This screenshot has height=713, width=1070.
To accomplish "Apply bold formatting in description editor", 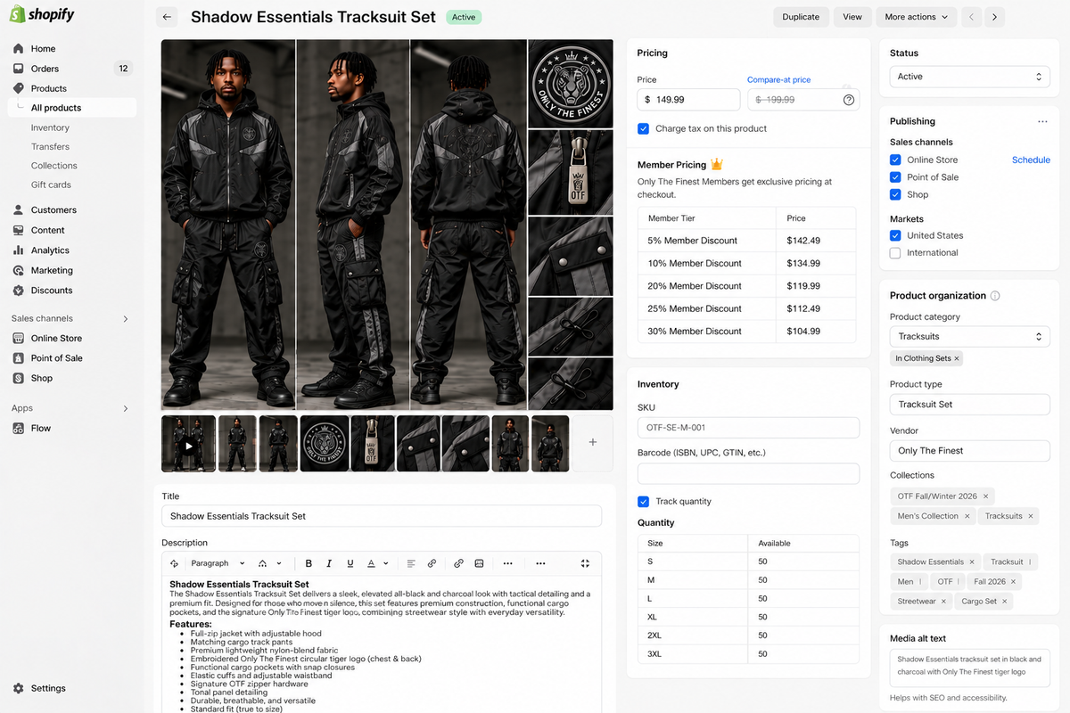I will point(309,563).
